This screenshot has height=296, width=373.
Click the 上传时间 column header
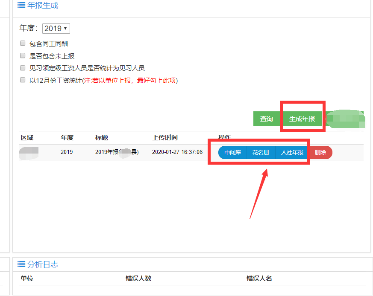(x=165, y=138)
